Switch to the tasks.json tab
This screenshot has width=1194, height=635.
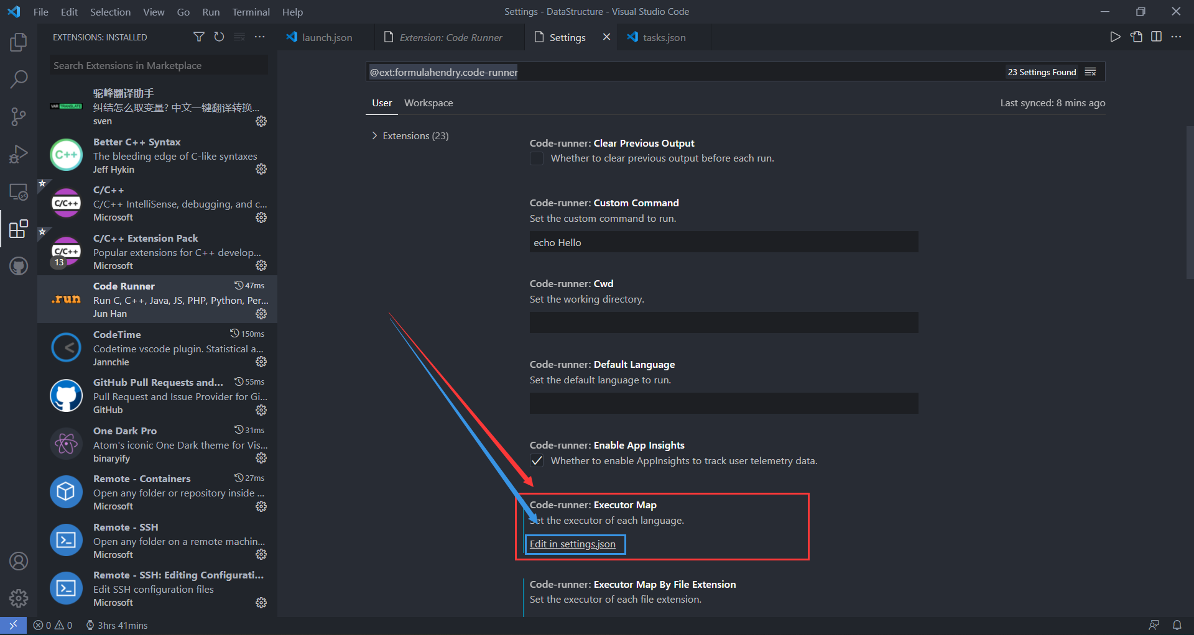[664, 37]
